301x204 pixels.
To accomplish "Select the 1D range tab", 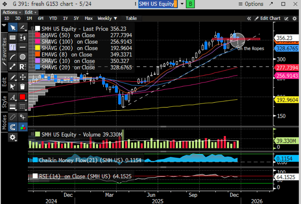I will [x=7, y=18].
